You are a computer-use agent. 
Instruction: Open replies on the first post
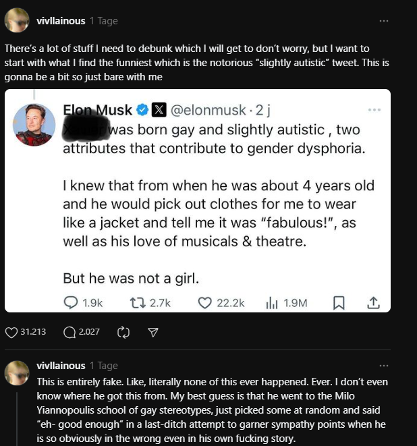[69, 332]
